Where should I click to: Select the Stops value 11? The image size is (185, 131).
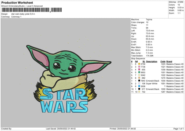147,25
